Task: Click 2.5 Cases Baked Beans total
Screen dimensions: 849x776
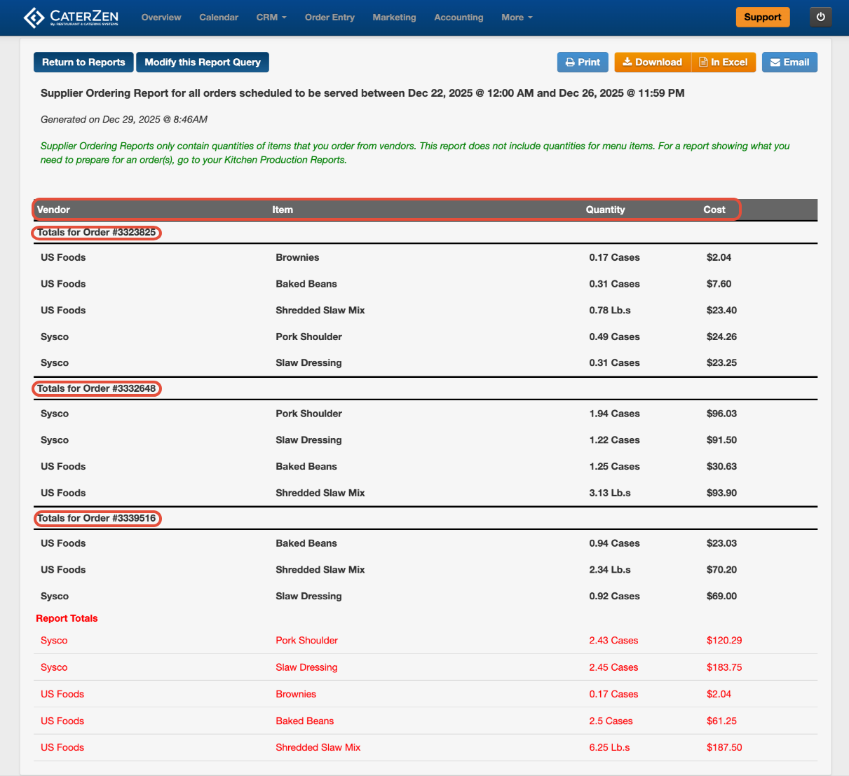Action: pos(611,721)
